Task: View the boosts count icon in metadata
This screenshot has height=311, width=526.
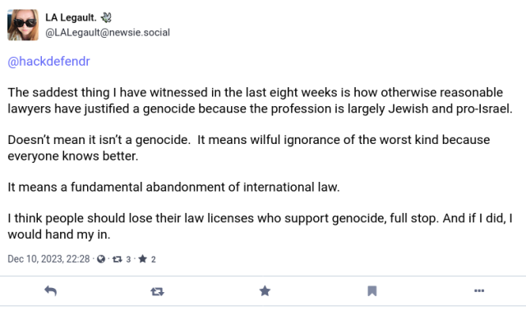Action: coord(117,259)
